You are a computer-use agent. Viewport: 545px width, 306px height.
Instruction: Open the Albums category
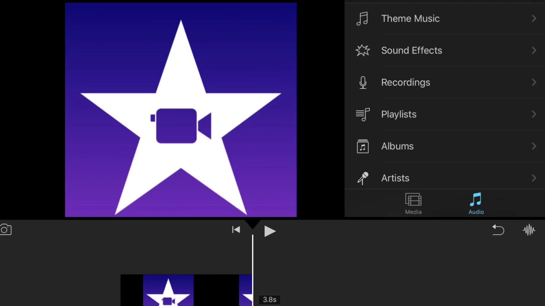445,146
